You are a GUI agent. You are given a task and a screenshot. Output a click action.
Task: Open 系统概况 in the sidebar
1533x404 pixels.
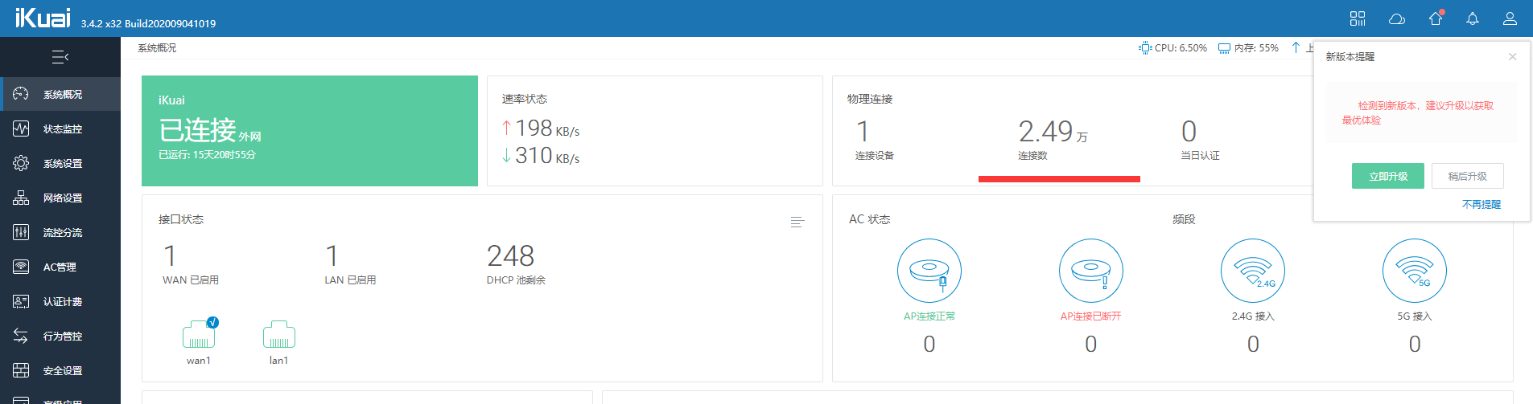(60, 95)
